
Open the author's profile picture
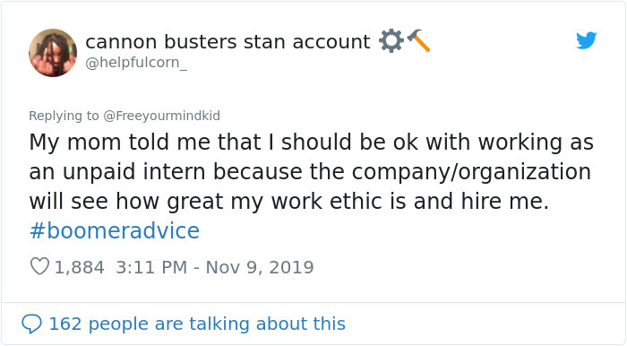pos(53,52)
